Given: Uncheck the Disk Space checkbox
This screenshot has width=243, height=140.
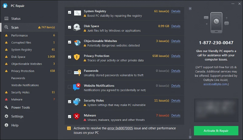Looking at the screenshot, I should 70,27.
